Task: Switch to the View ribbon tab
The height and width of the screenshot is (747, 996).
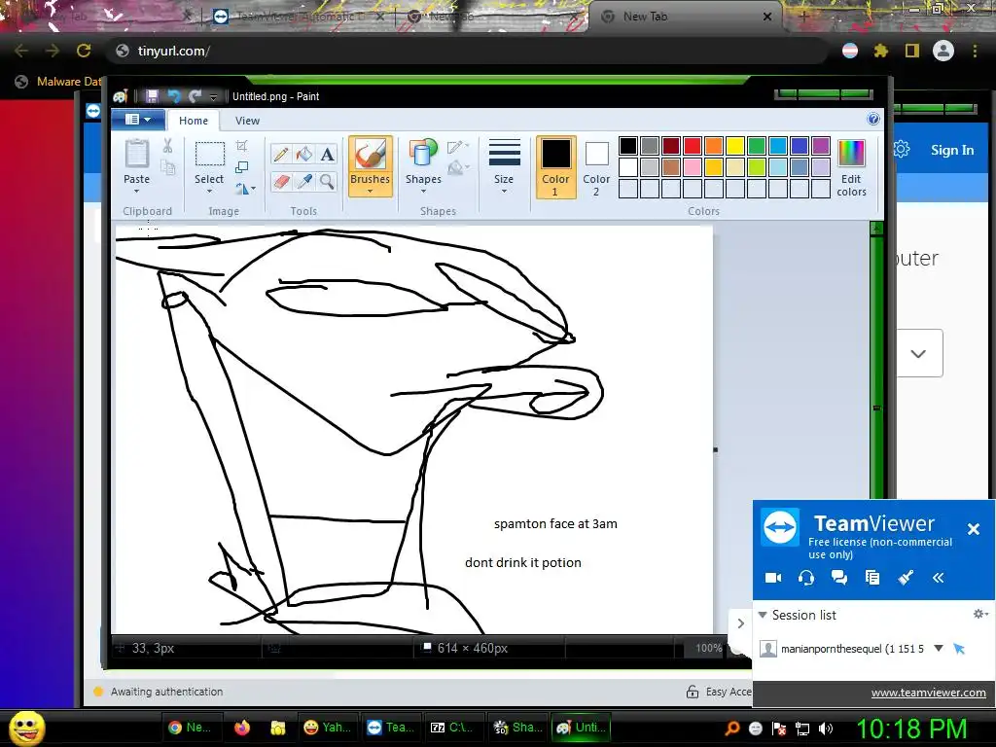Action: point(247,120)
